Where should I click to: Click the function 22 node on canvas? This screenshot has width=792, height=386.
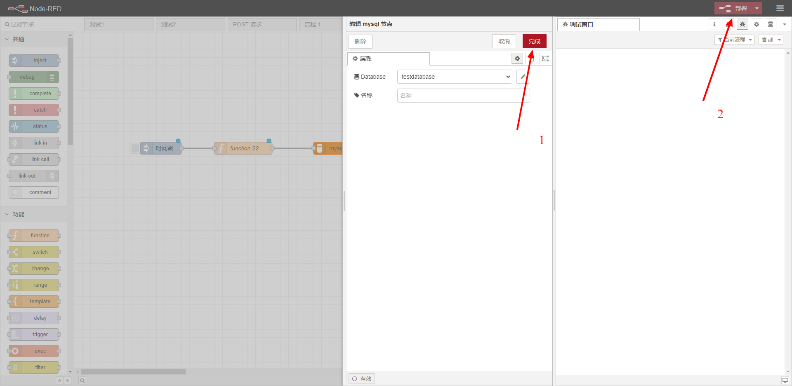[243, 148]
